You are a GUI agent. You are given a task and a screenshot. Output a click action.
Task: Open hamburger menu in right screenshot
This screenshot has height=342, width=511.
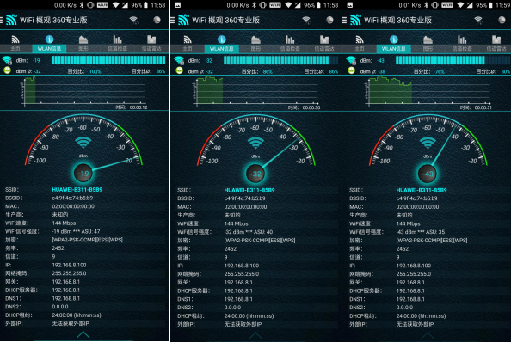pyautogui.click(x=344, y=20)
